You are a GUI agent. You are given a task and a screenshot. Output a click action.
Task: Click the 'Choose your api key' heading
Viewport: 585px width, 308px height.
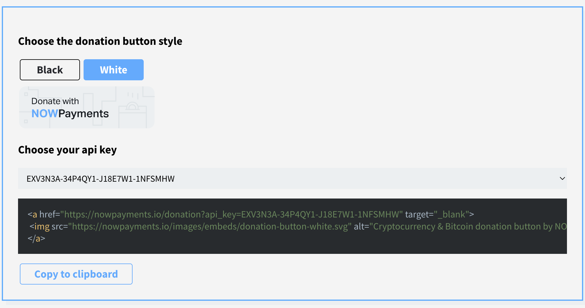[67, 150]
